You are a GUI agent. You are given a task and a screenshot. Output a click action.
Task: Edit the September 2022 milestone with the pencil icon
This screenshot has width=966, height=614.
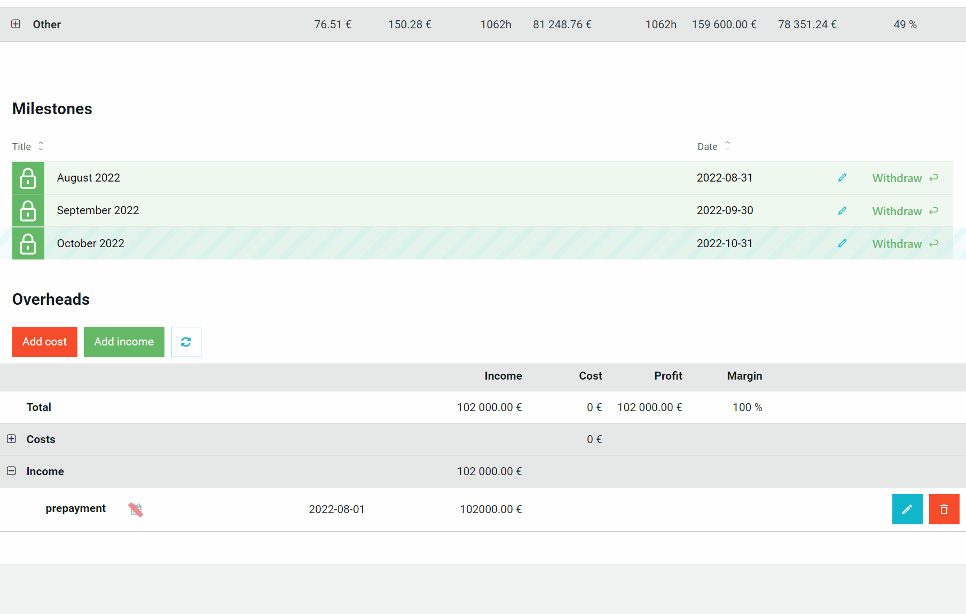(x=842, y=211)
